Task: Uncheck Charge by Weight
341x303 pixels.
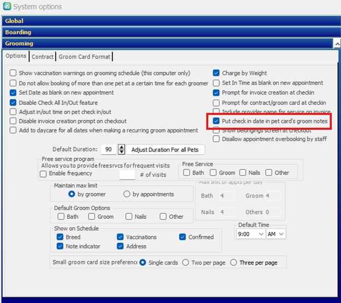Action: (216, 73)
